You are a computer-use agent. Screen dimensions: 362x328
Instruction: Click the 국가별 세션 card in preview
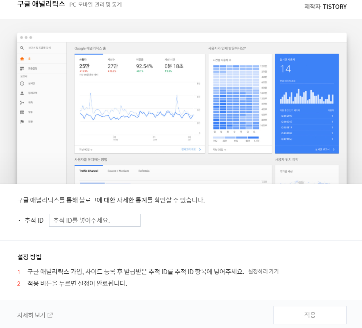(307, 174)
